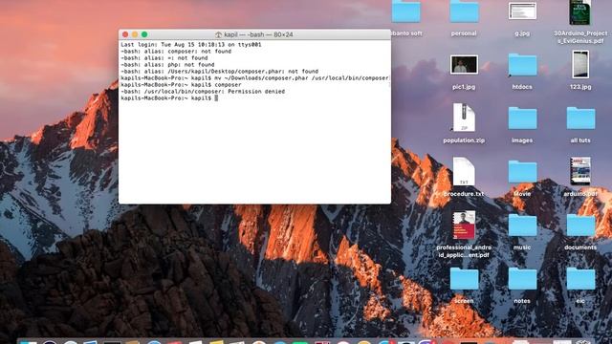The width and height of the screenshot is (612, 344).
Task: Open the images folder
Action: point(522,118)
